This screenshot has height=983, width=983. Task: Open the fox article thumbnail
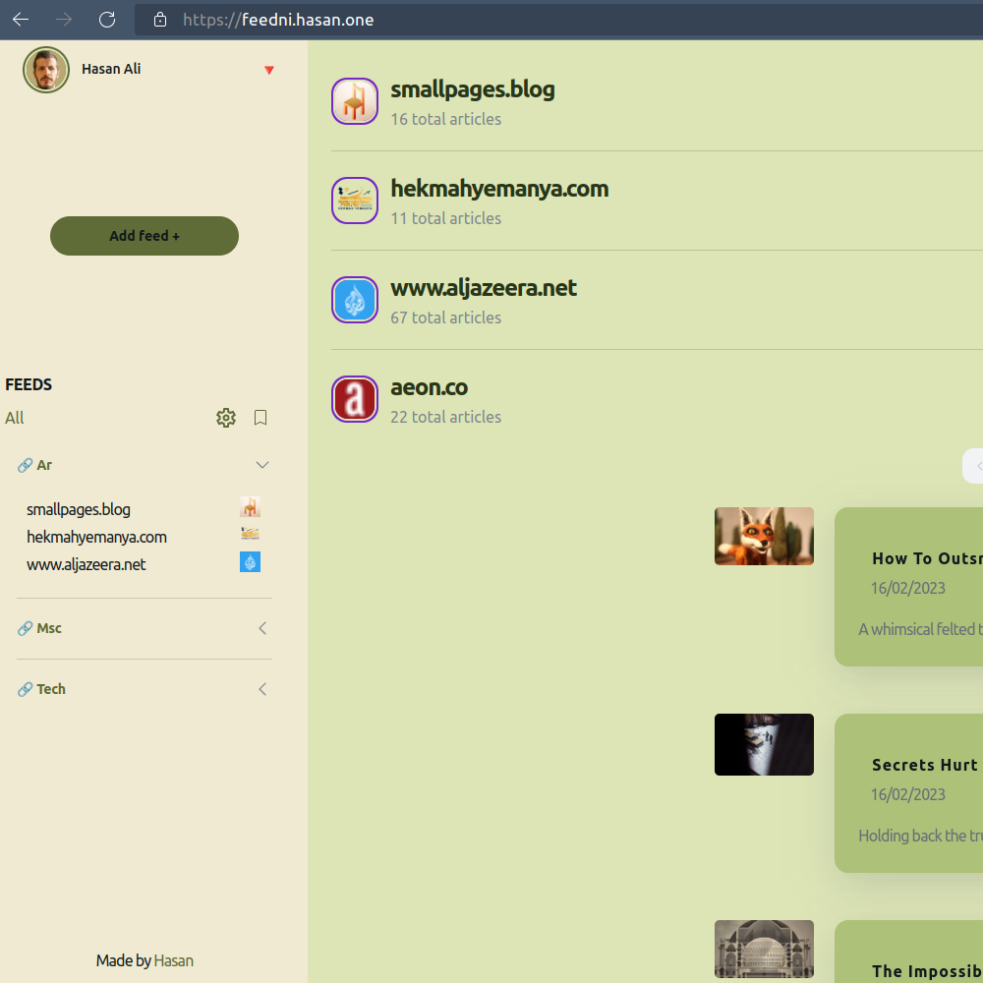coord(764,536)
